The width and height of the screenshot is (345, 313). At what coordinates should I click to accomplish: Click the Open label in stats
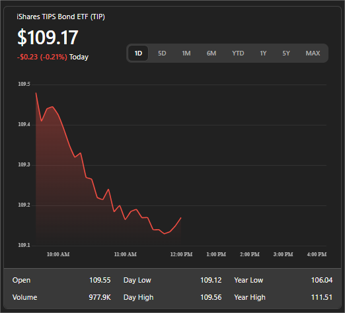point(21,281)
